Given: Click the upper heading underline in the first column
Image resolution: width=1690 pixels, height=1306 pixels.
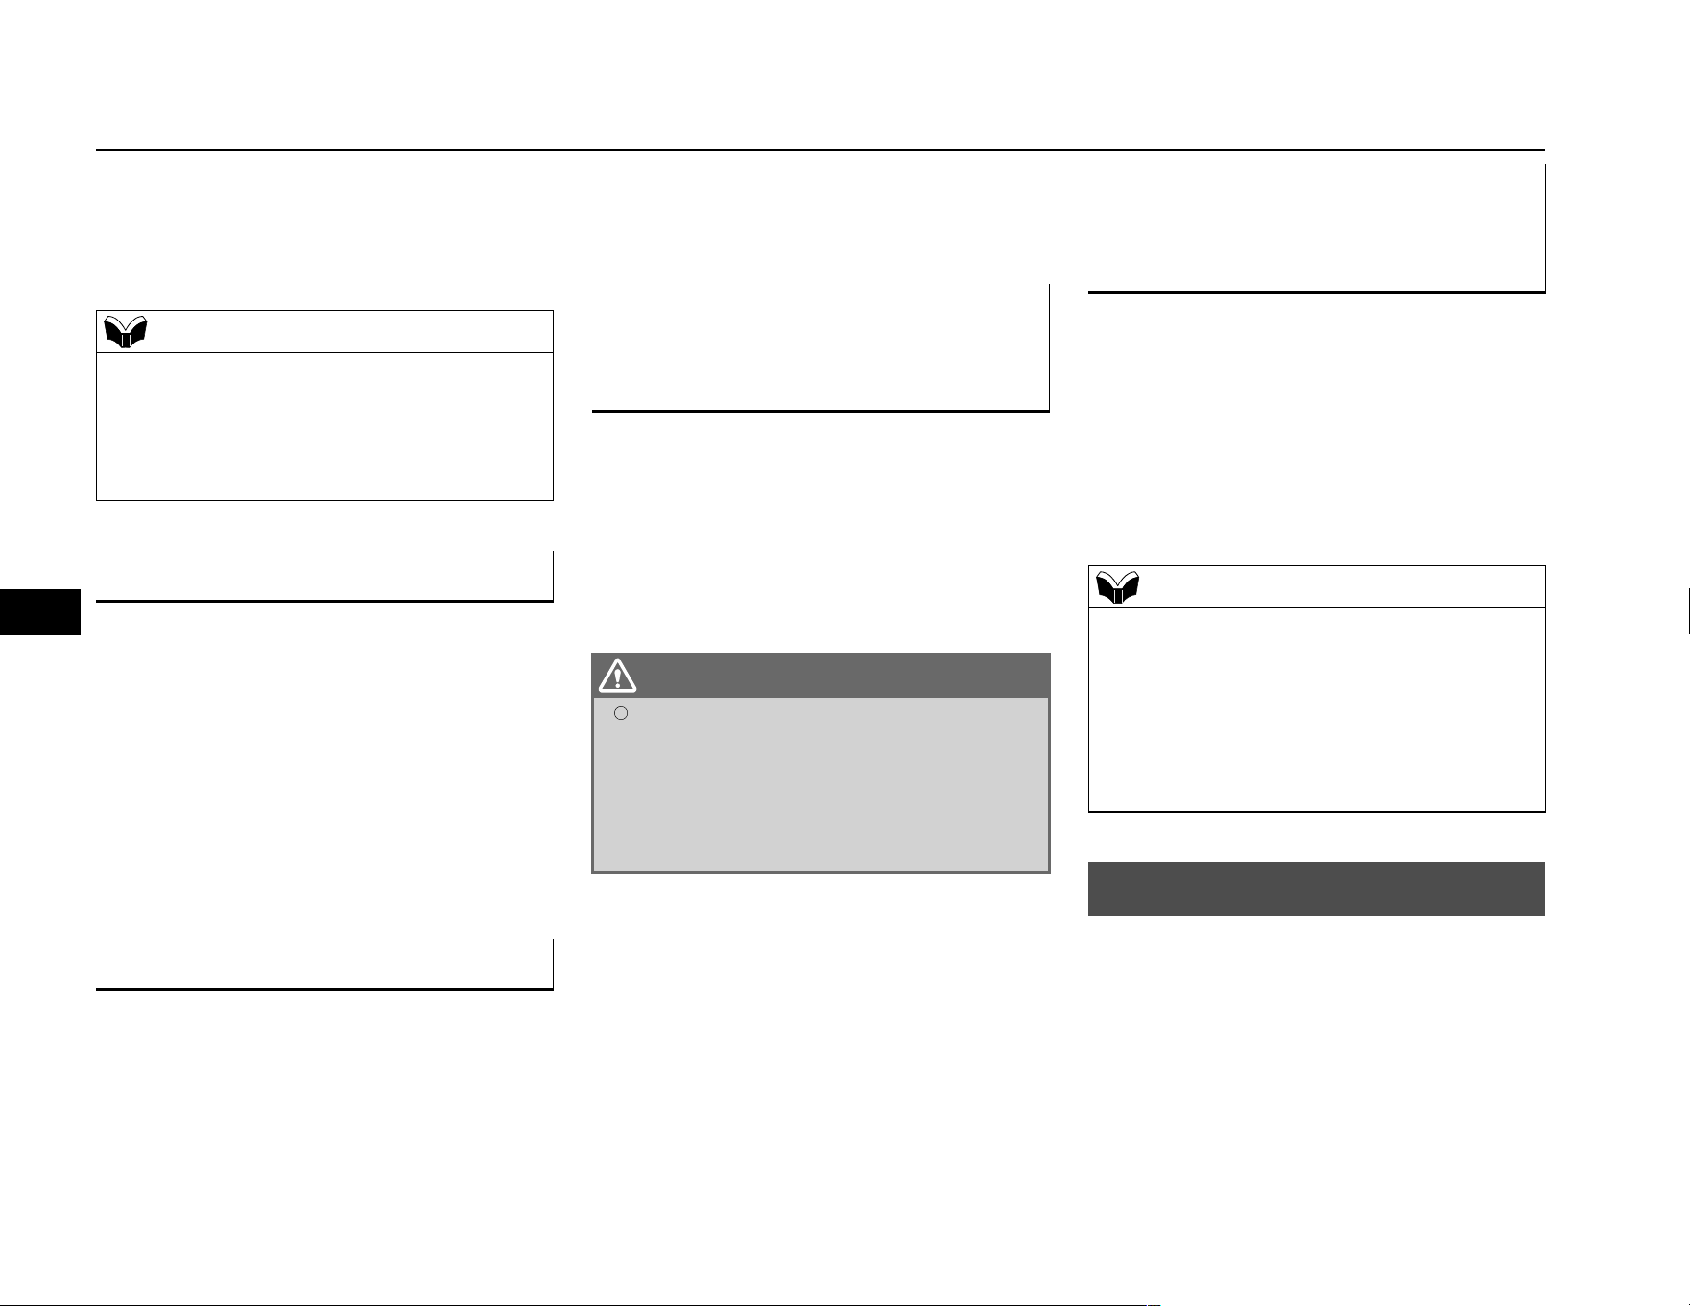Looking at the screenshot, I should (x=324, y=601).
